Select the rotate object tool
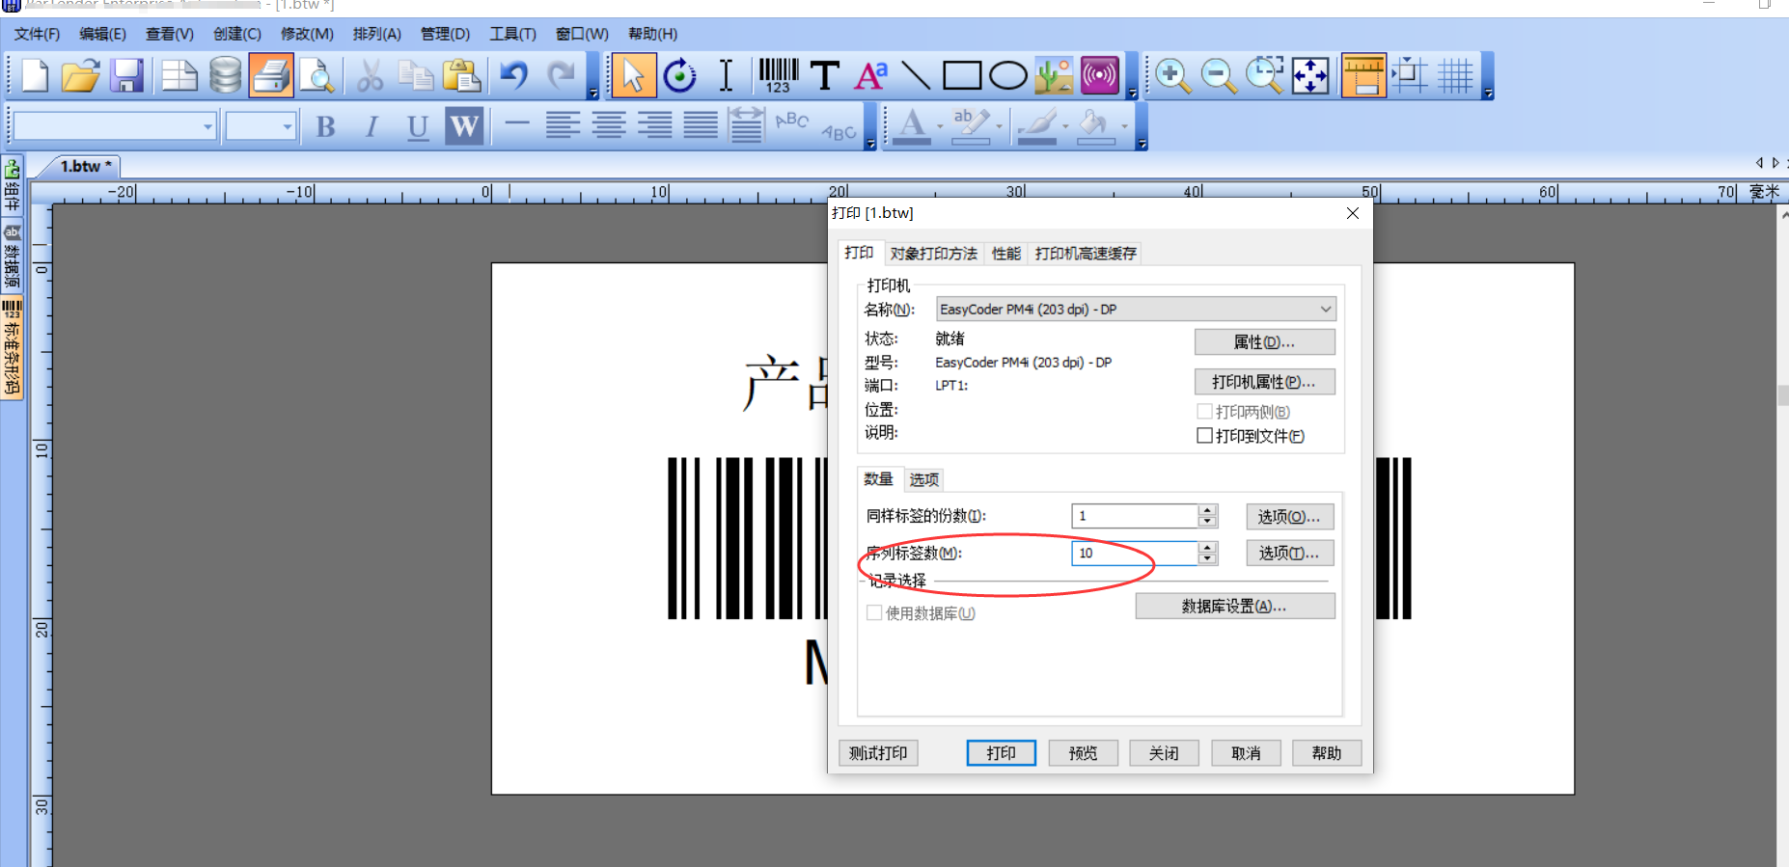The height and width of the screenshot is (867, 1789). (x=679, y=75)
